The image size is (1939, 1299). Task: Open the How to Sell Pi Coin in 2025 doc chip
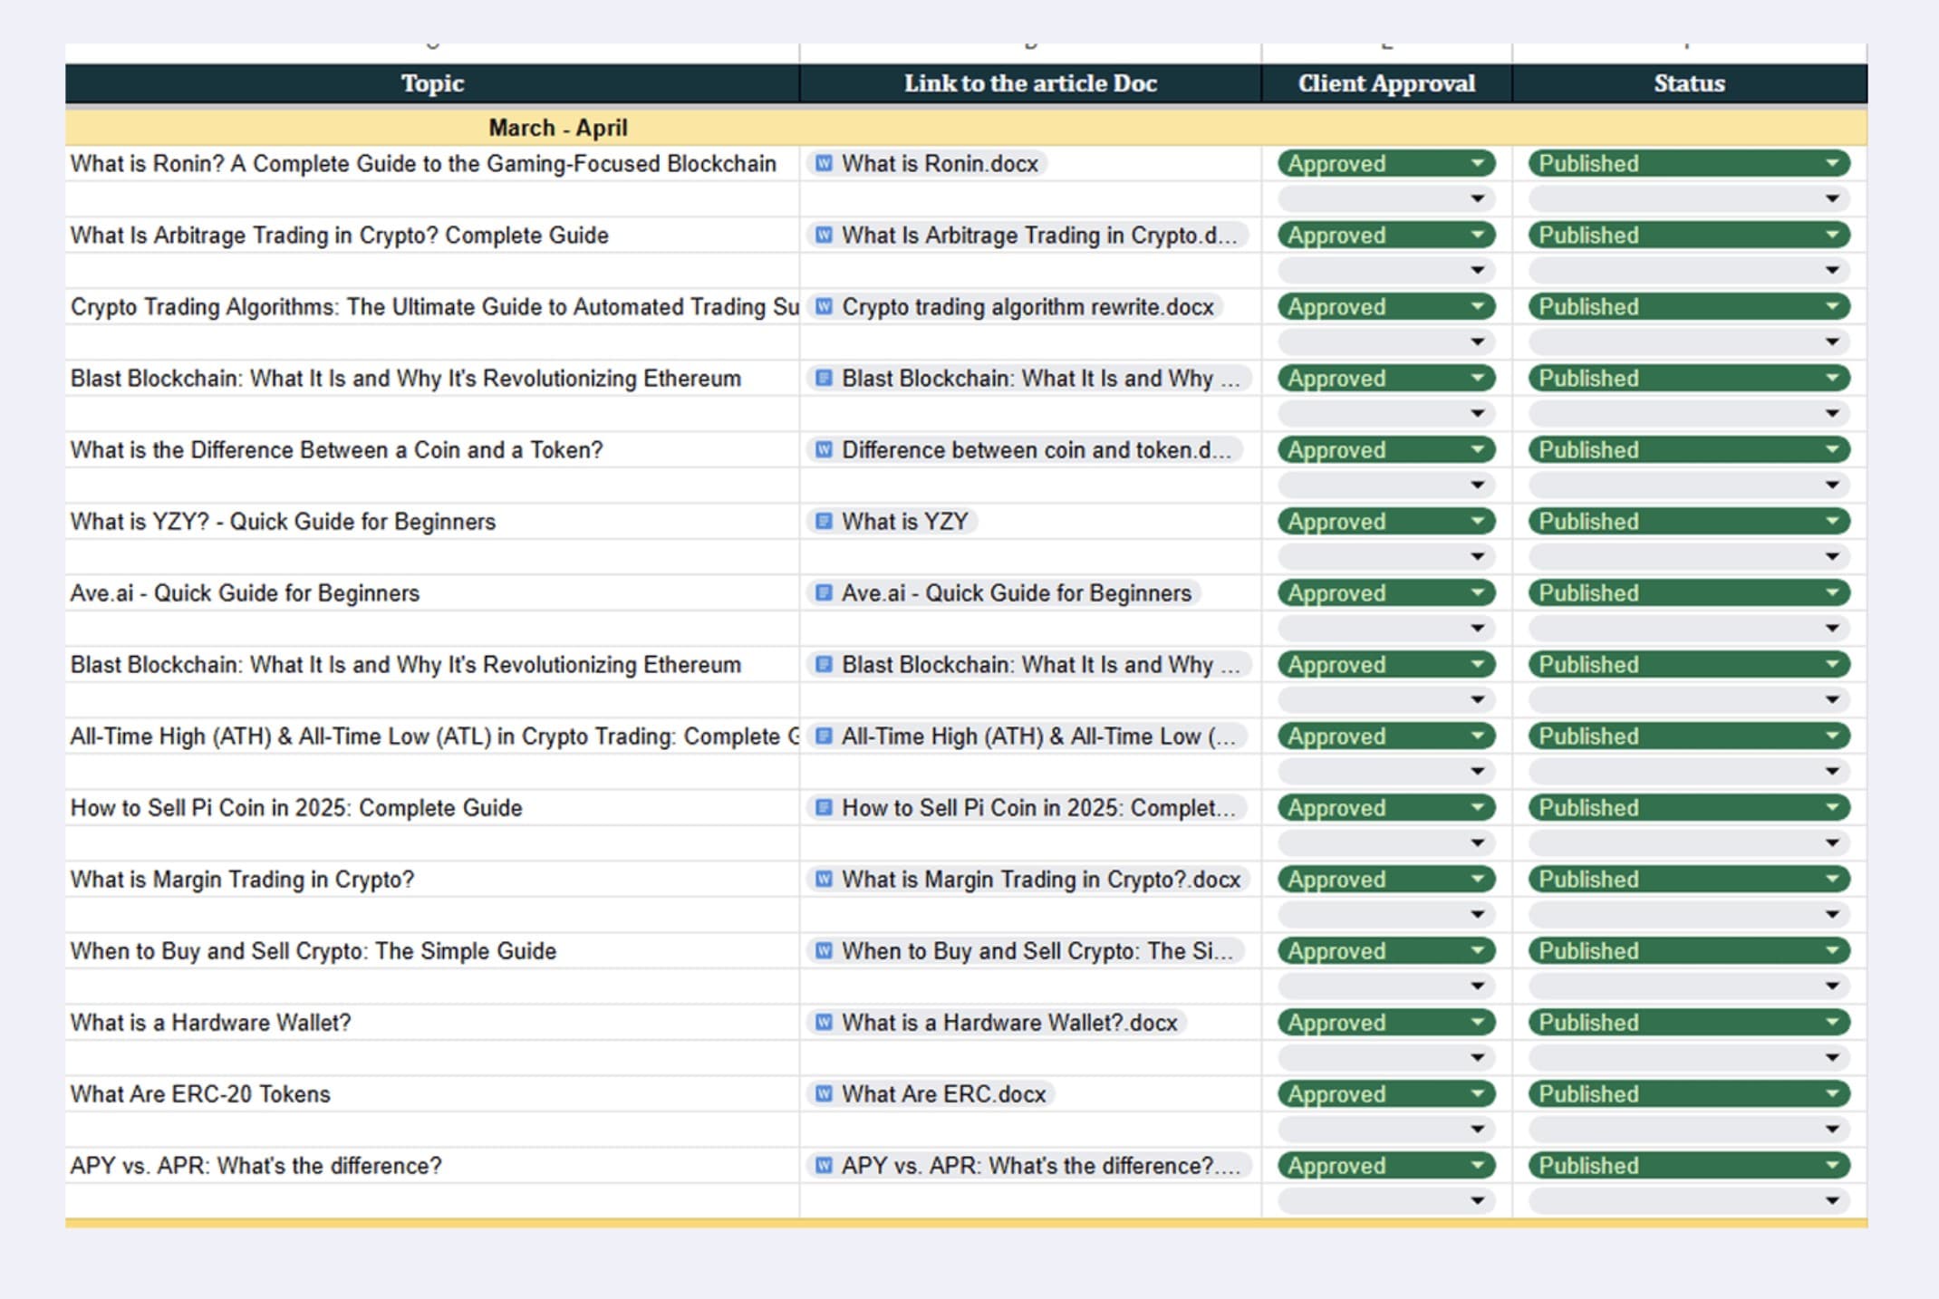[1027, 808]
